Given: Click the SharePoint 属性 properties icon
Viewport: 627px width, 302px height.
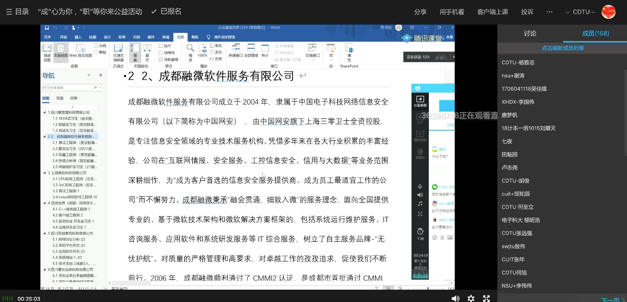Looking at the screenshot, I should [349, 53].
